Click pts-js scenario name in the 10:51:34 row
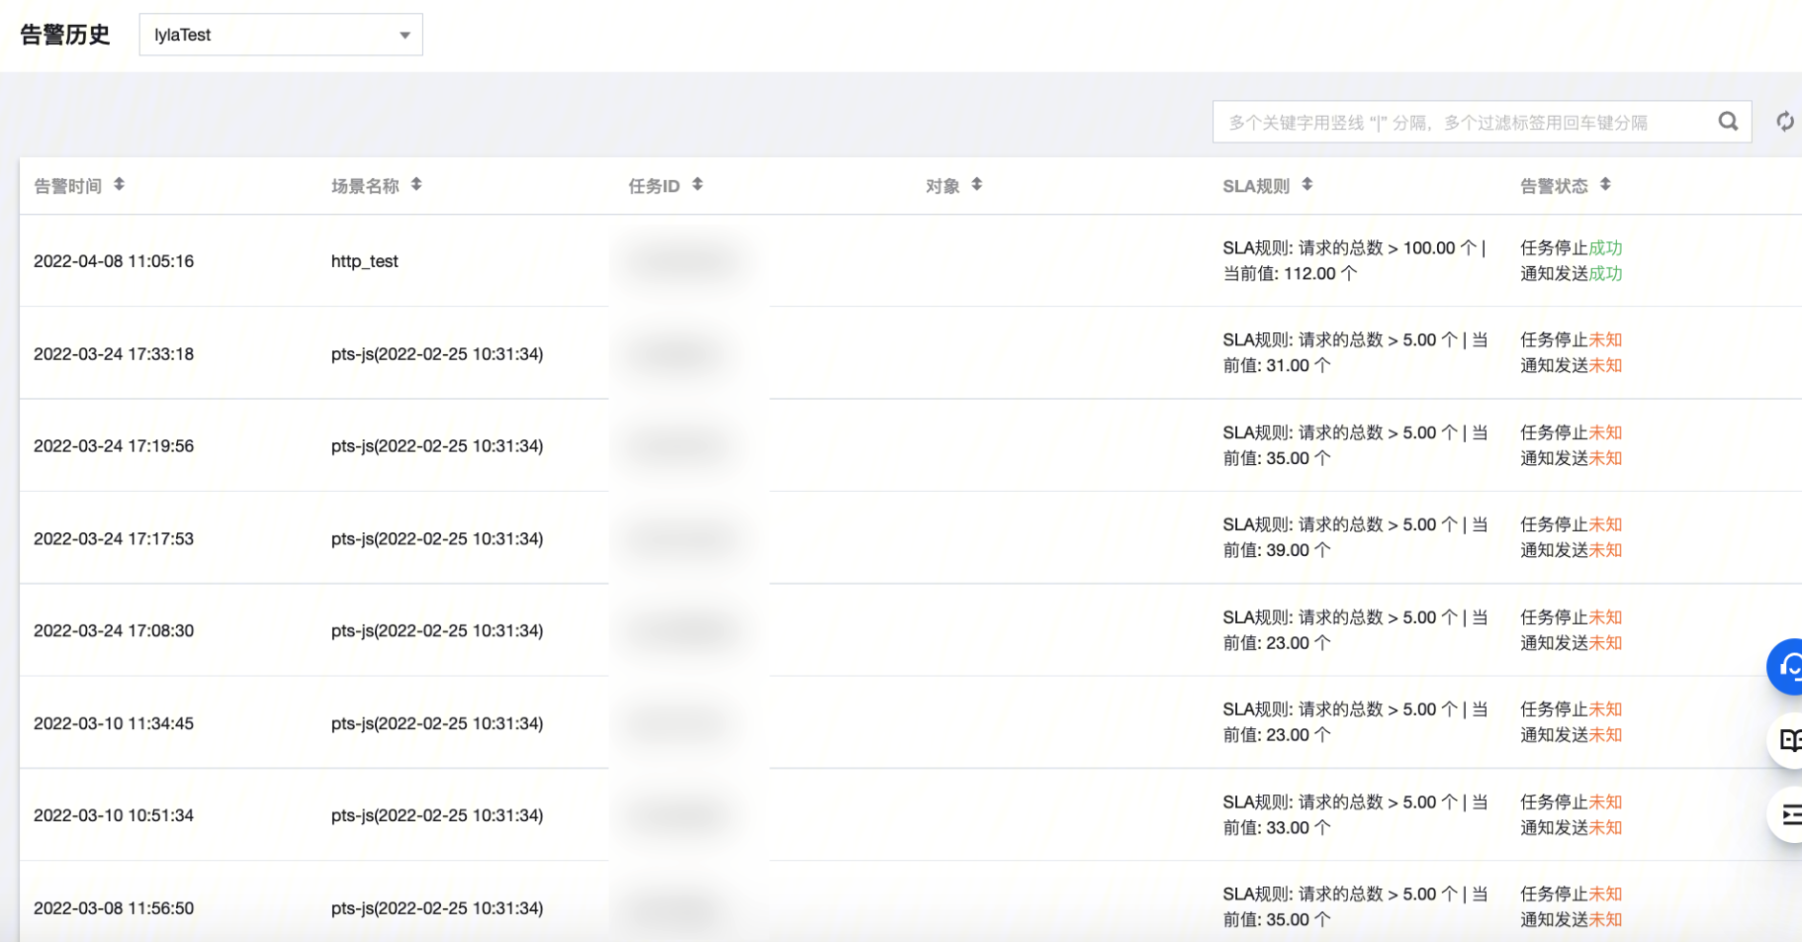Image resolution: width=1802 pixels, height=942 pixels. point(437,816)
